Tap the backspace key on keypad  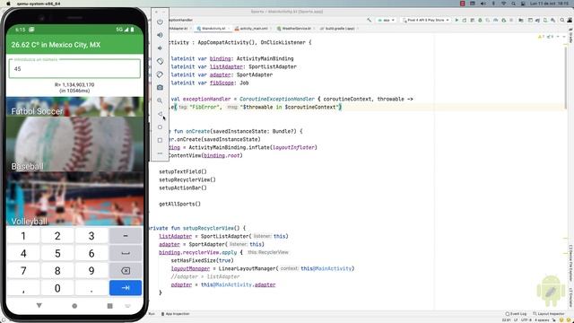tap(126, 271)
